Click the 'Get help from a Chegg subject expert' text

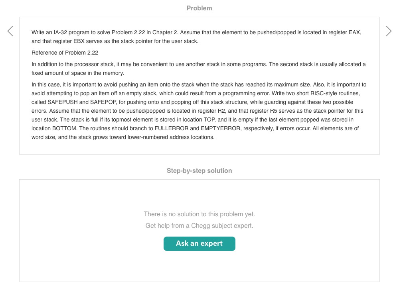(199, 226)
